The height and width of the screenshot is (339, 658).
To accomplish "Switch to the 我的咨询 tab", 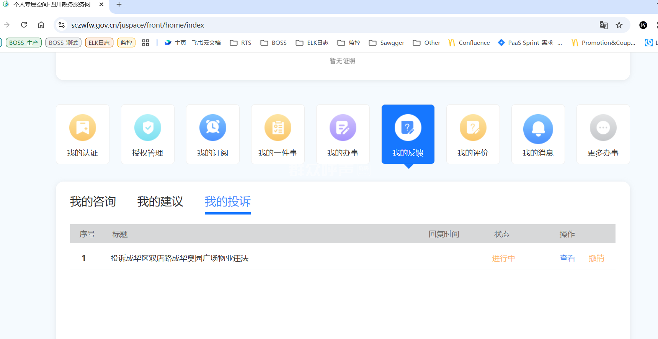I will [93, 201].
